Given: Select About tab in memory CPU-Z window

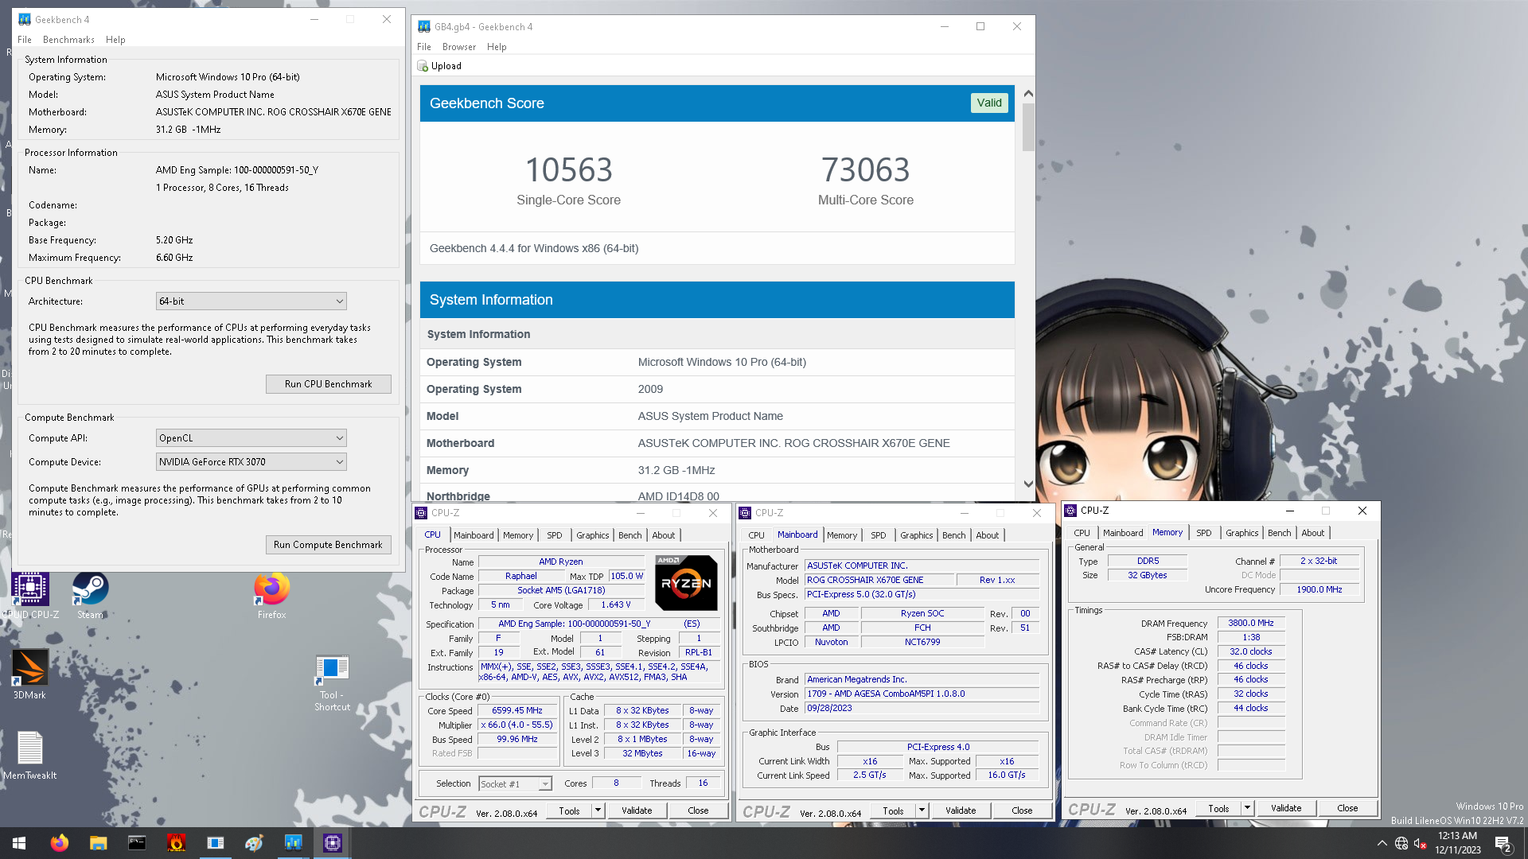Looking at the screenshot, I should [x=1313, y=533].
